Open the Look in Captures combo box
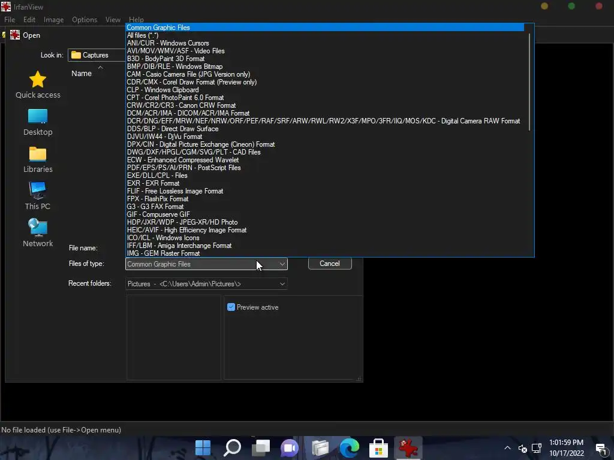This screenshot has width=614, height=460. point(97,55)
